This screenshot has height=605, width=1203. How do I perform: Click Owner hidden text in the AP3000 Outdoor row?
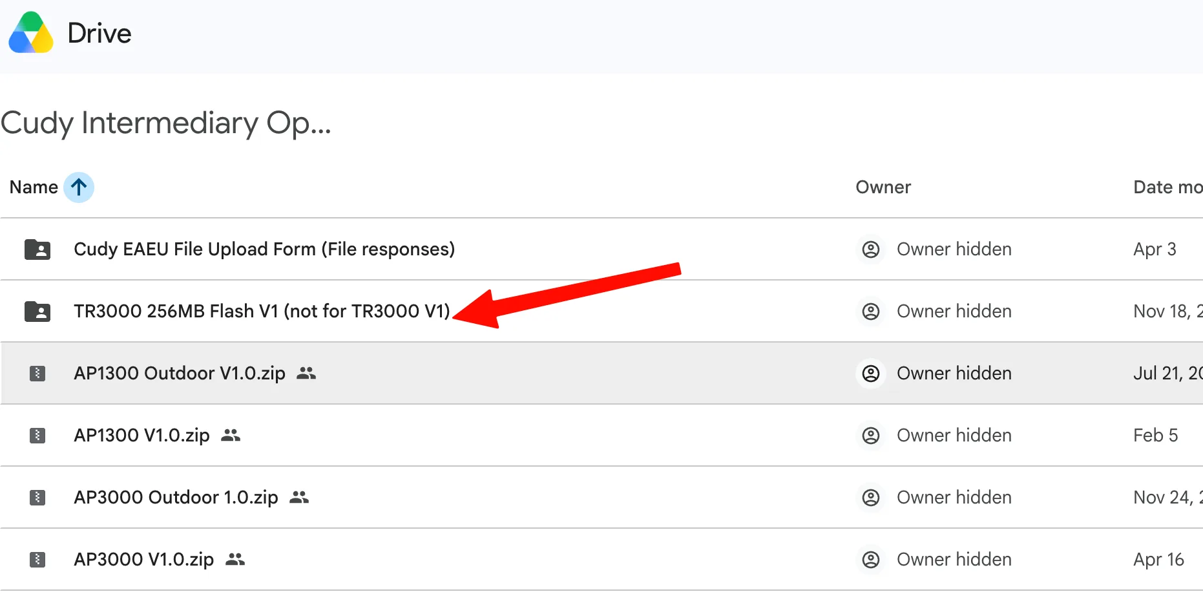(954, 498)
